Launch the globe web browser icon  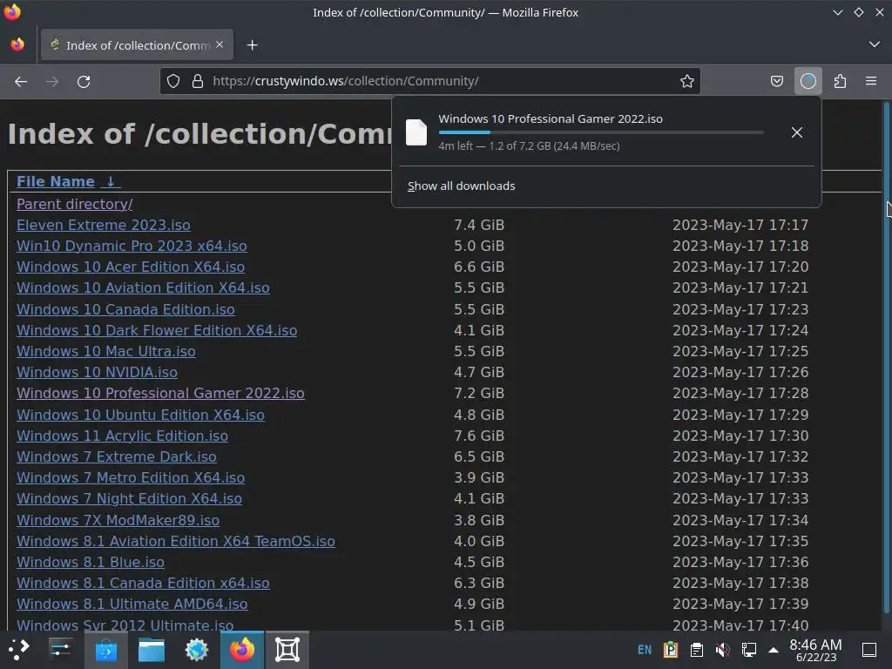pyautogui.click(x=197, y=649)
